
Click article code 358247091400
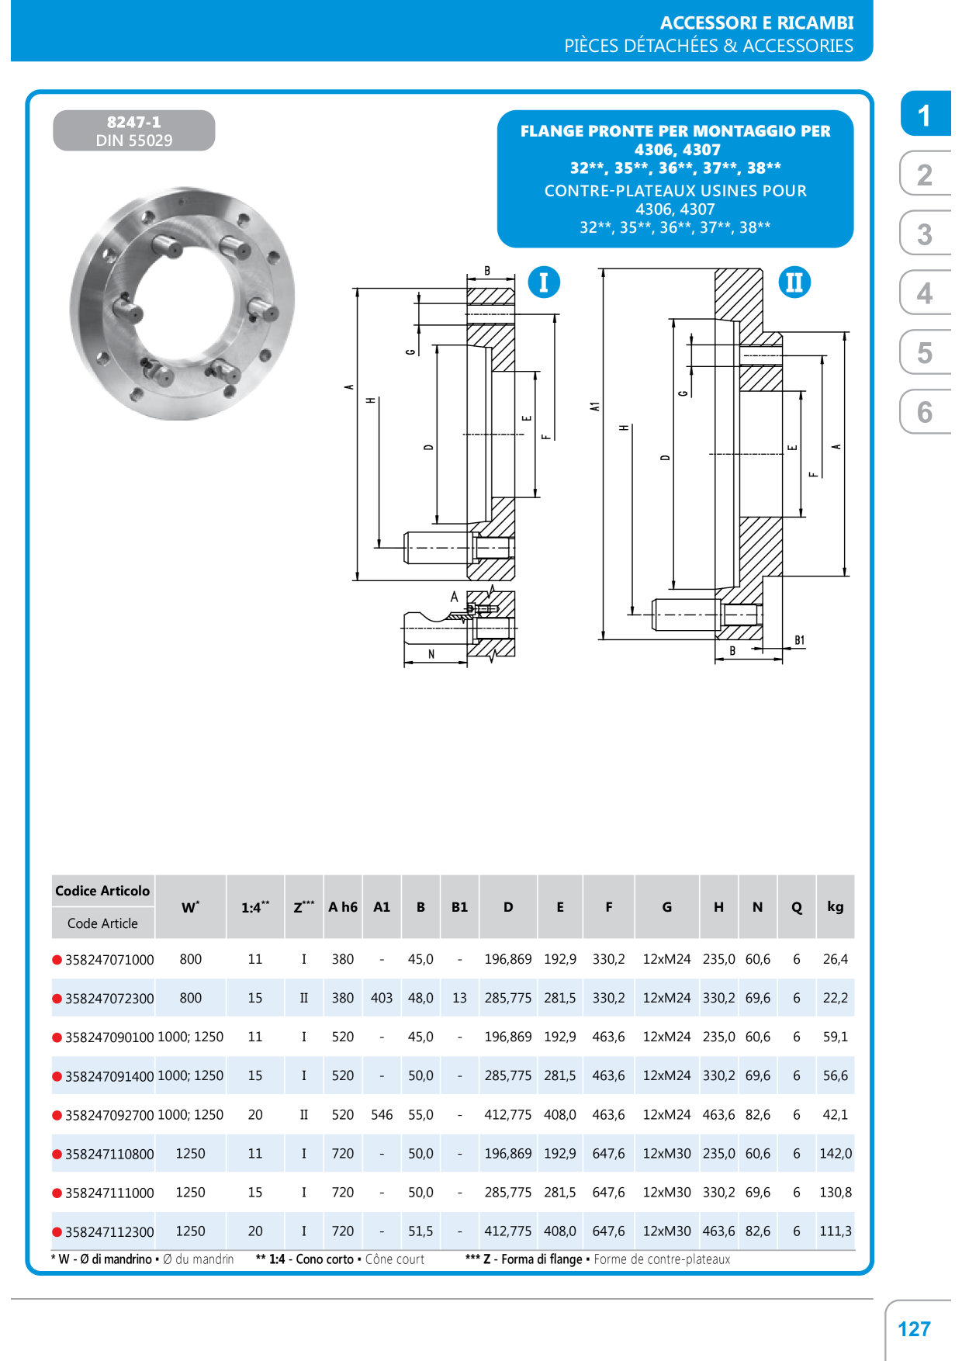109,1076
